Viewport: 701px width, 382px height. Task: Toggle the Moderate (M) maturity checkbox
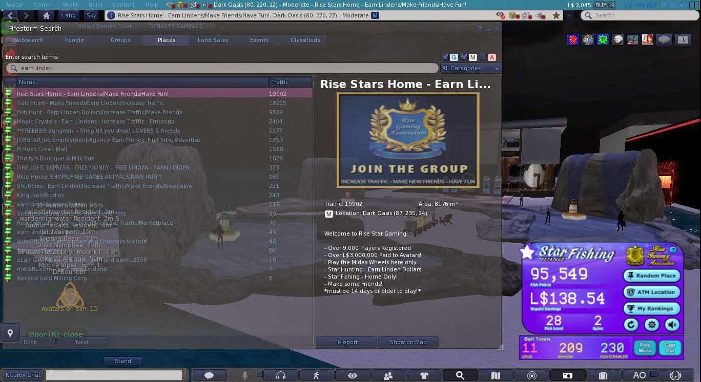click(464, 57)
